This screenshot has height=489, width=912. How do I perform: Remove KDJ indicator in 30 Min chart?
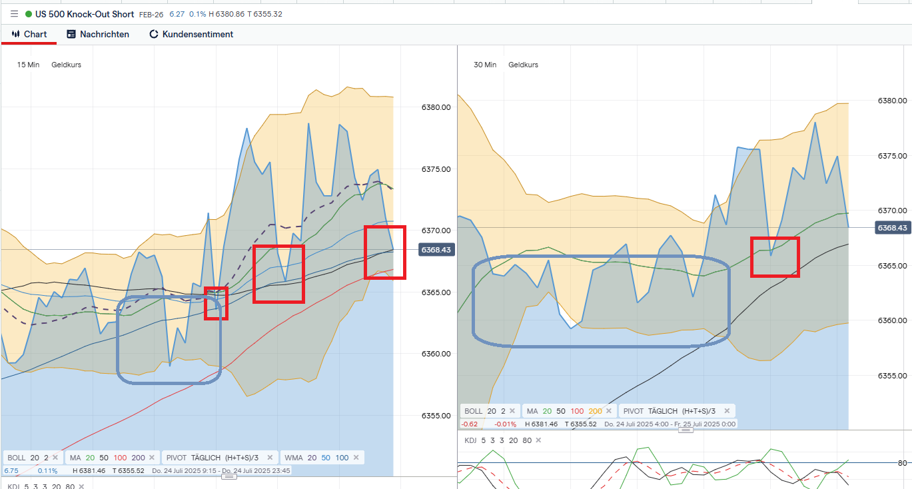[x=538, y=440]
